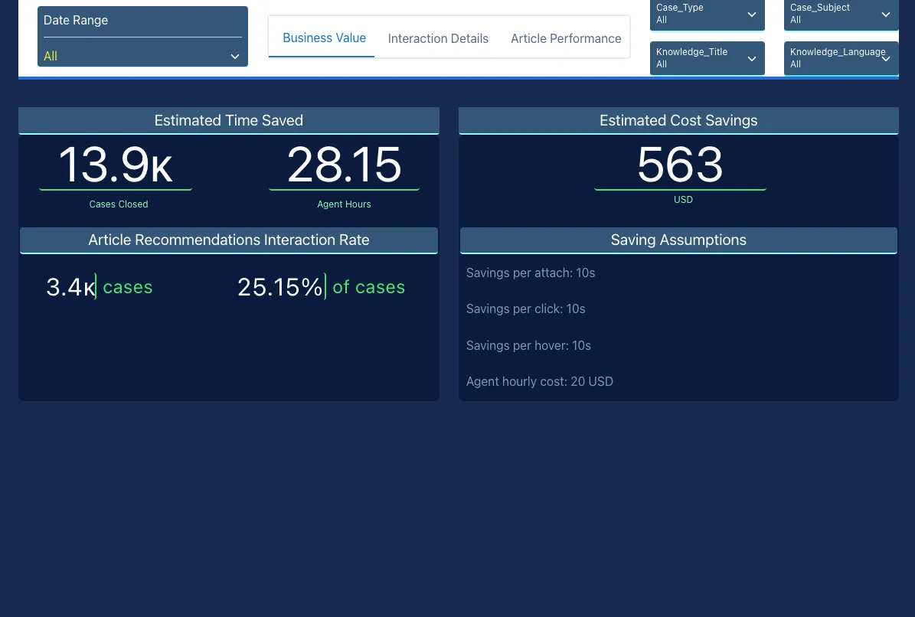915x617 pixels.
Task: Click the 13.9K Cases Closed value
Action: pyautogui.click(x=116, y=165)
